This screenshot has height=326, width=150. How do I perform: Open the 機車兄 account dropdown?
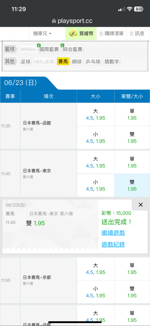pos(42,33)
